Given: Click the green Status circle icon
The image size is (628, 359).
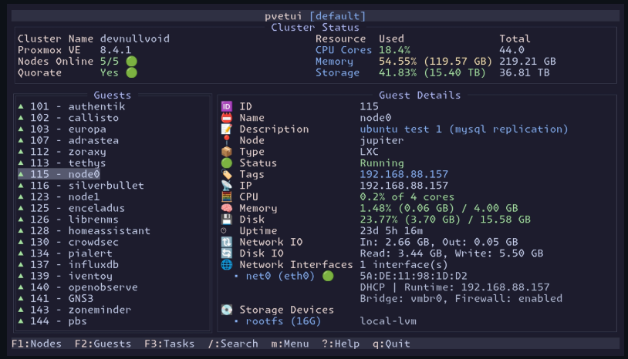Looking at the screenshot, I should coord(227,163).
